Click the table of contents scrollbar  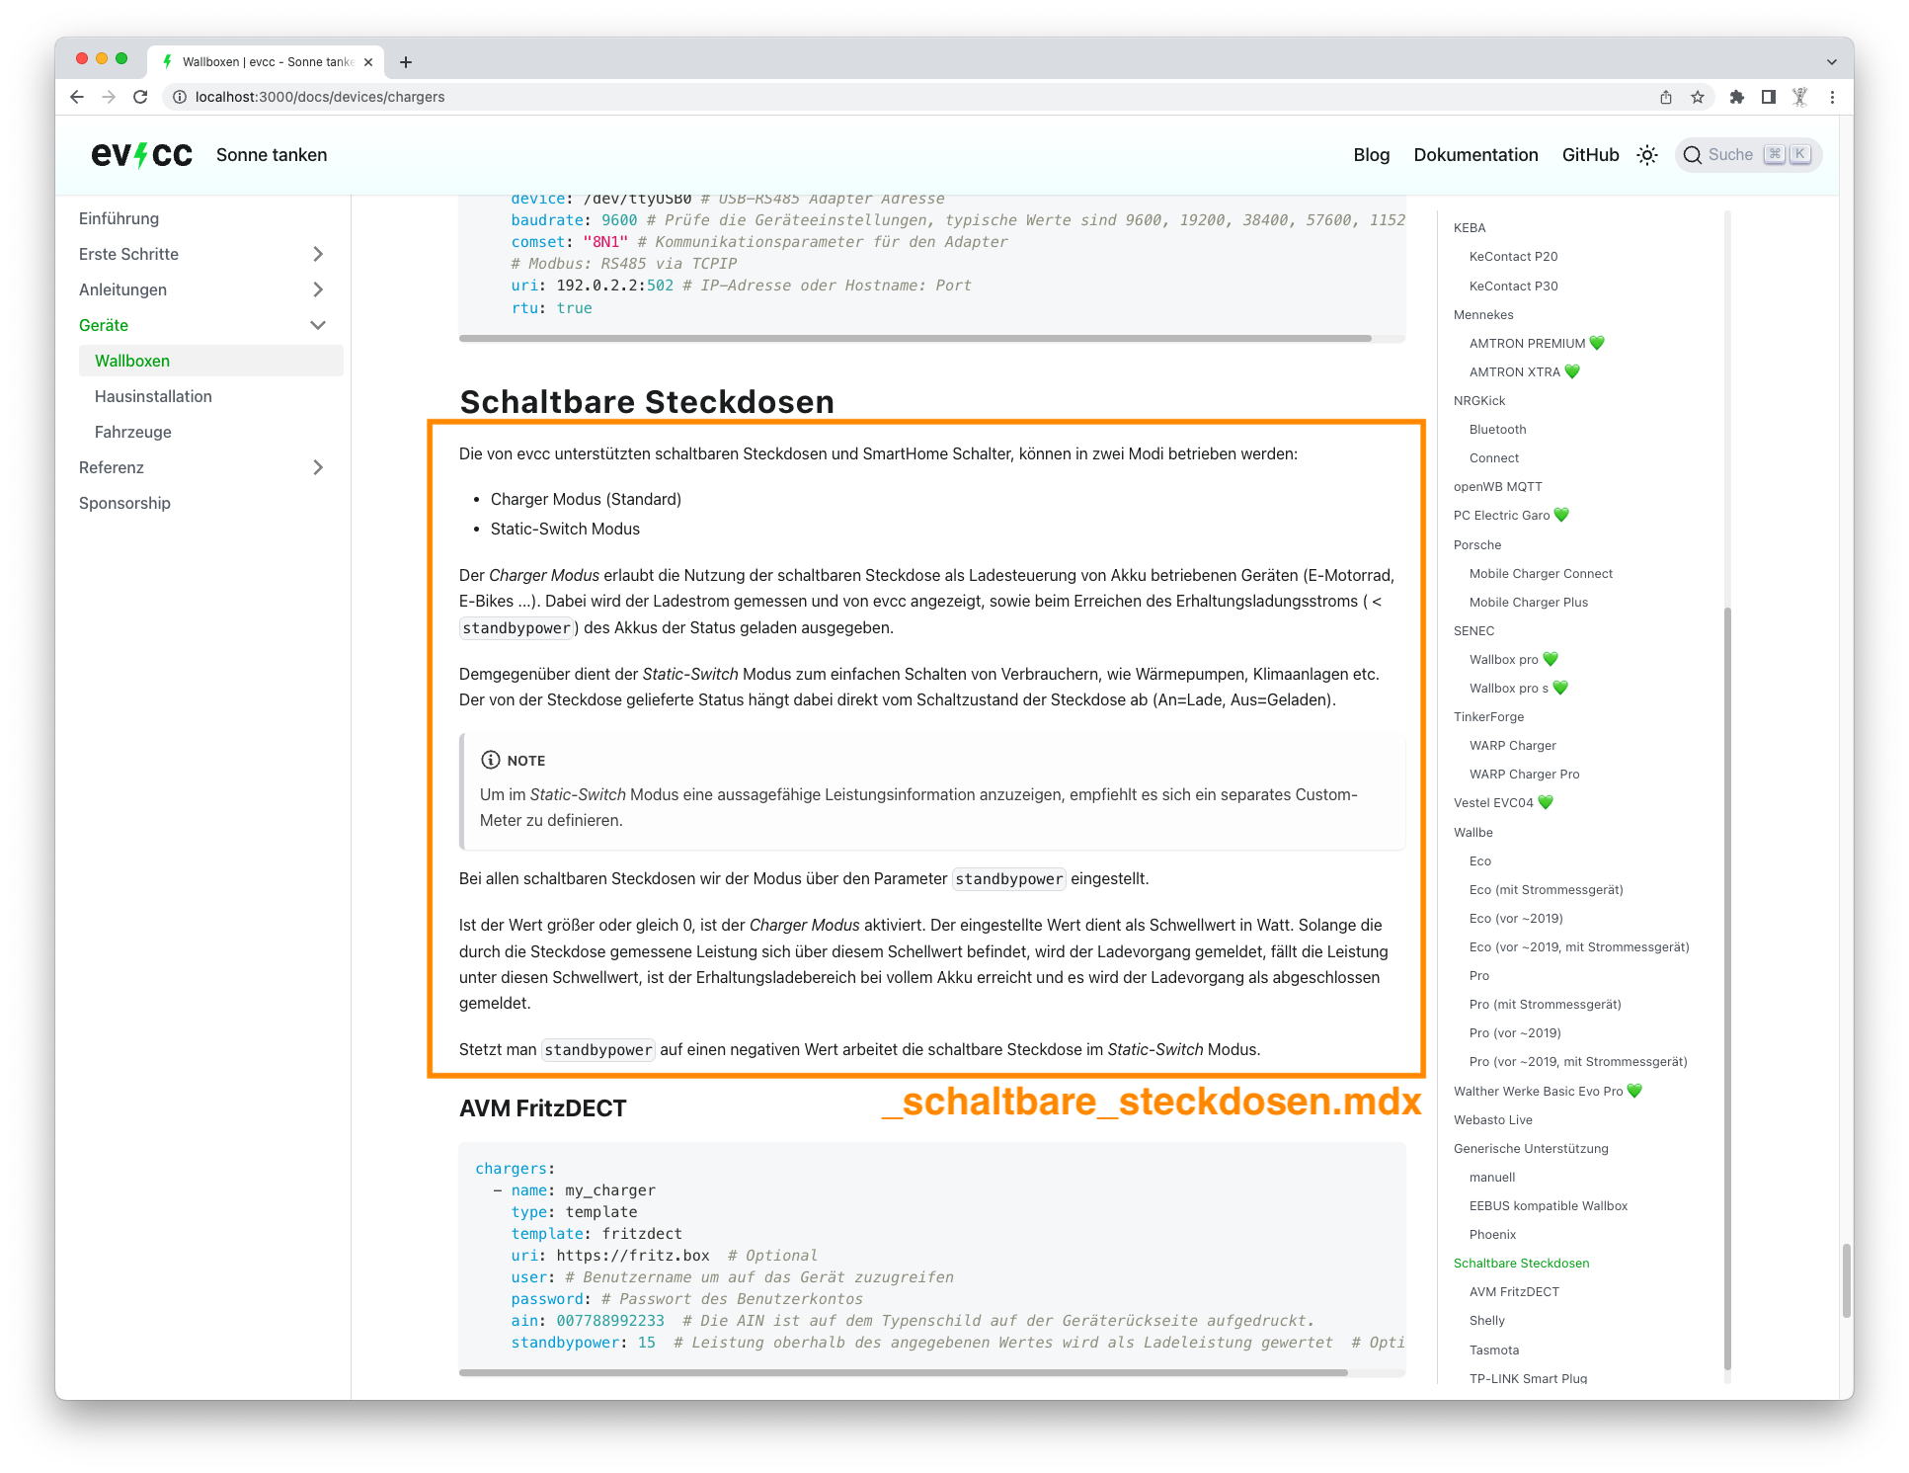click(x=1727, y=988)
